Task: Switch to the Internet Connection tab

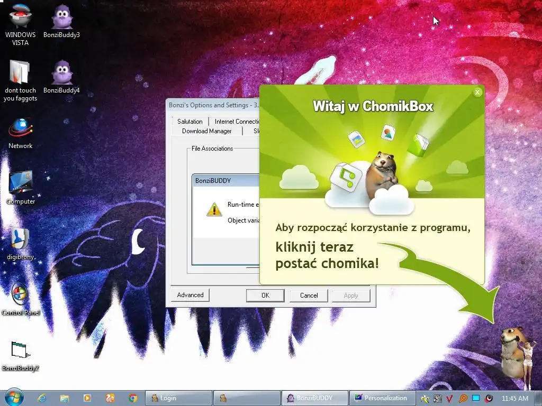Action: (x=237, y=122)
